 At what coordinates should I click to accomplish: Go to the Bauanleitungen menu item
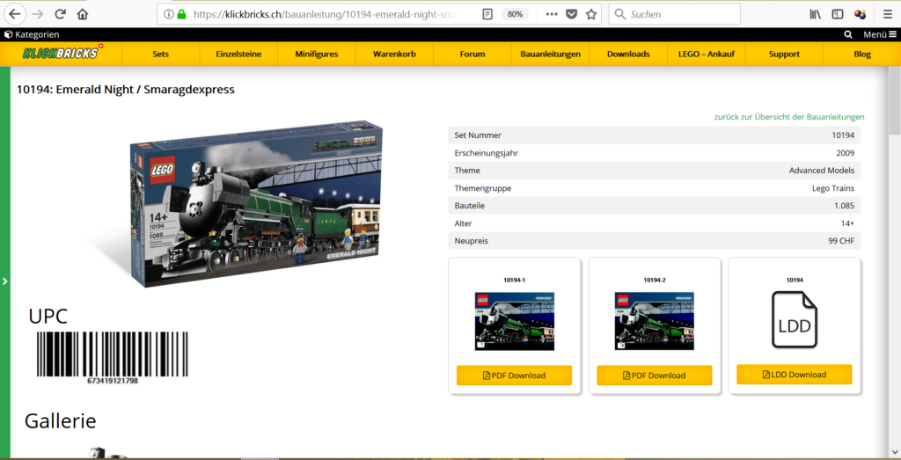pos(550,54)
